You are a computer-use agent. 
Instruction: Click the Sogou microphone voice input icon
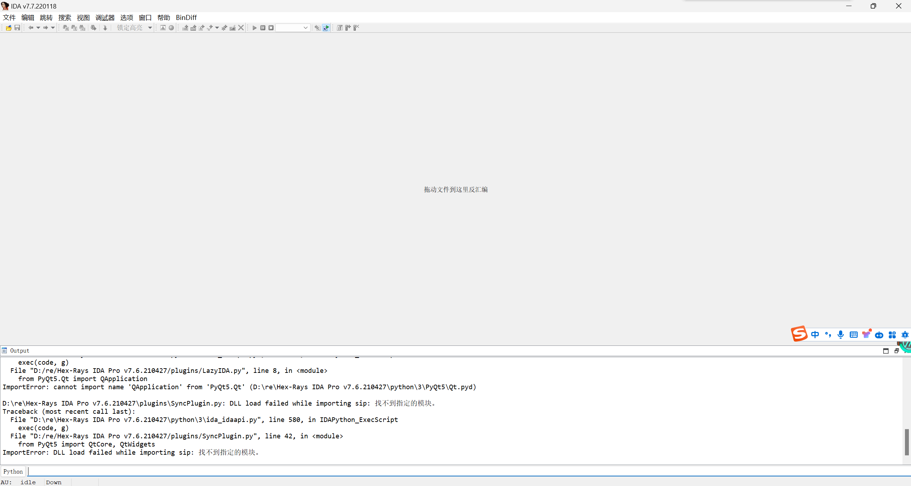pos(841,335)
